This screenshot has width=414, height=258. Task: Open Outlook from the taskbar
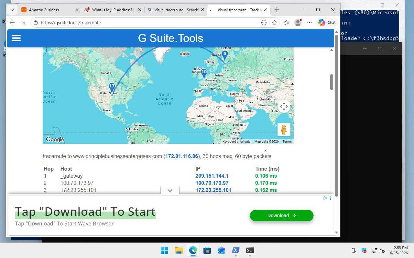(x=221, y=250)
